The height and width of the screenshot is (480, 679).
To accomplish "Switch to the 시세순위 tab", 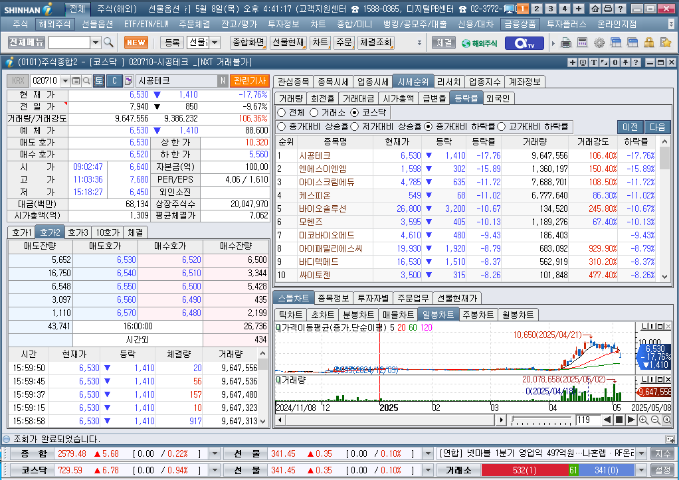I will tap(413, 82).
